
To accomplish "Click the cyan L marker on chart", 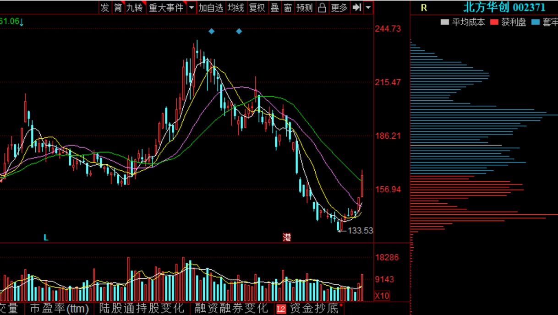I will click(46, 237).
